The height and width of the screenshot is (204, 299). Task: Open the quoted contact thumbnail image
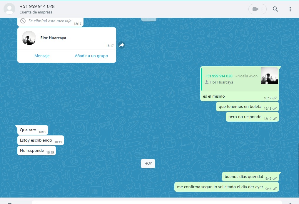point(269,76)
